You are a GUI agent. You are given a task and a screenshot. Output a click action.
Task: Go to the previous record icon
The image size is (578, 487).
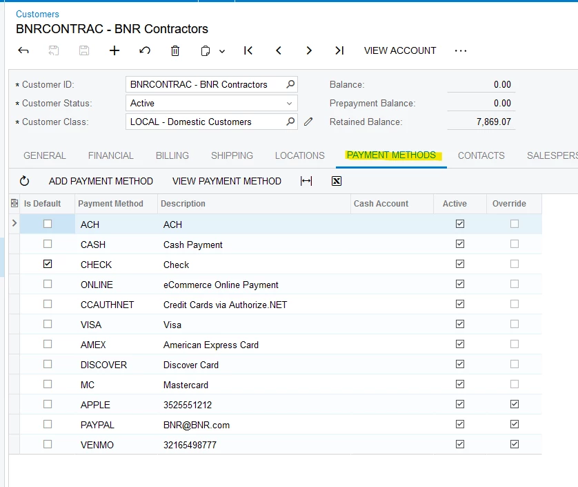coord(279,50)
